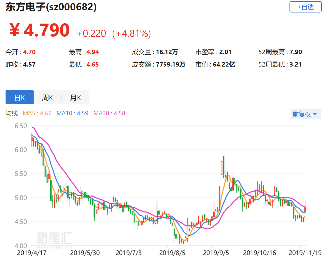Click the percent change (+4.81%)
Image resolution: width=327 pixels, height=259 pixels.
pos(131,33)
